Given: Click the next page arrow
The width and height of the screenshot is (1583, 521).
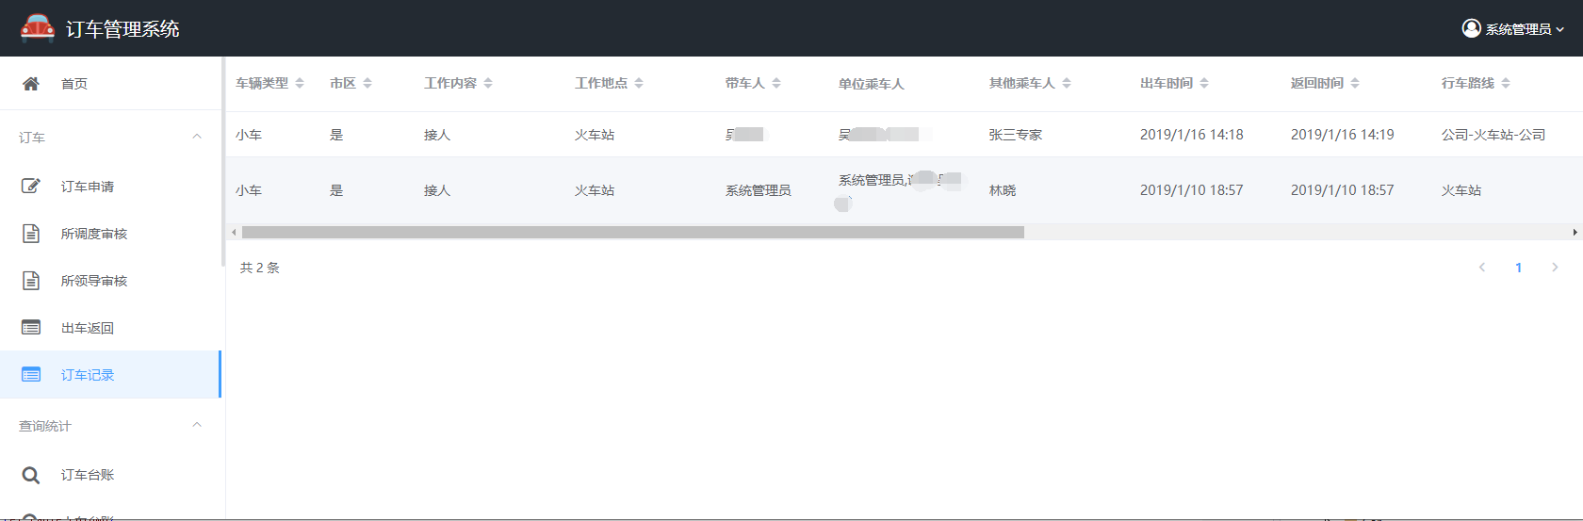Looking at the screenshot, I should pos(1555,268).
